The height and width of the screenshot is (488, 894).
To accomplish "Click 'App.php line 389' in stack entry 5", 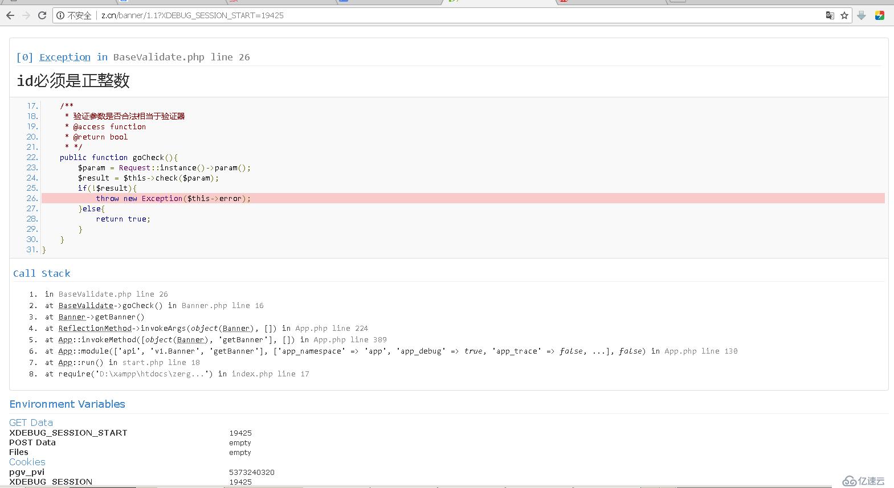I will pyautogui.click(x=350, y=340).
